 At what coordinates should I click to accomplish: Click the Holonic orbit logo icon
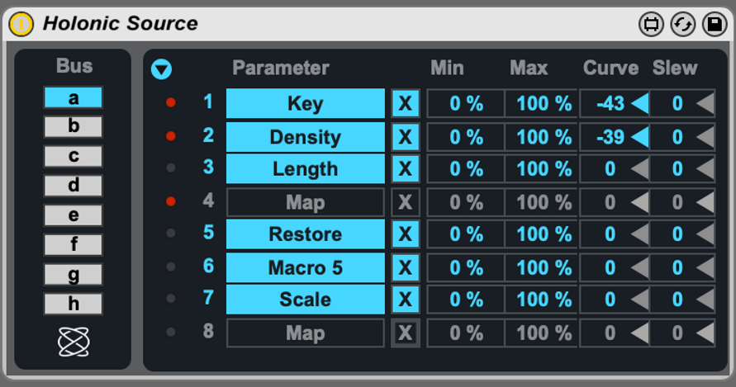point(73,342)
